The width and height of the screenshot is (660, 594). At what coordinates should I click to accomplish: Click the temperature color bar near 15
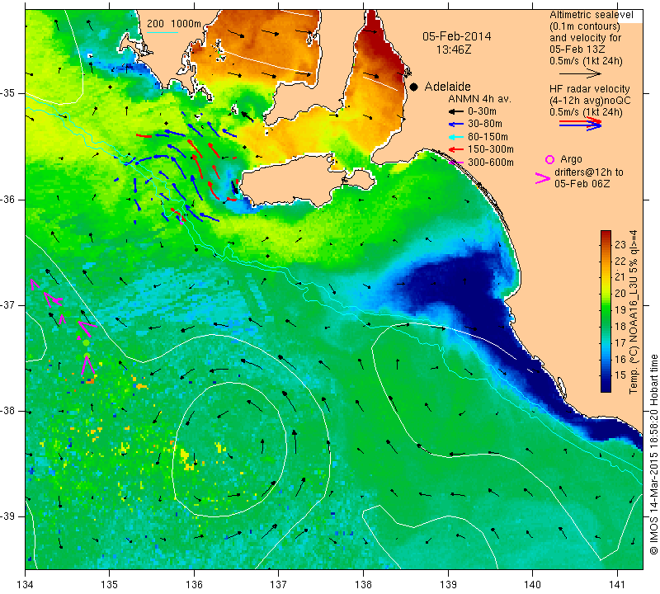pos(606,375)
